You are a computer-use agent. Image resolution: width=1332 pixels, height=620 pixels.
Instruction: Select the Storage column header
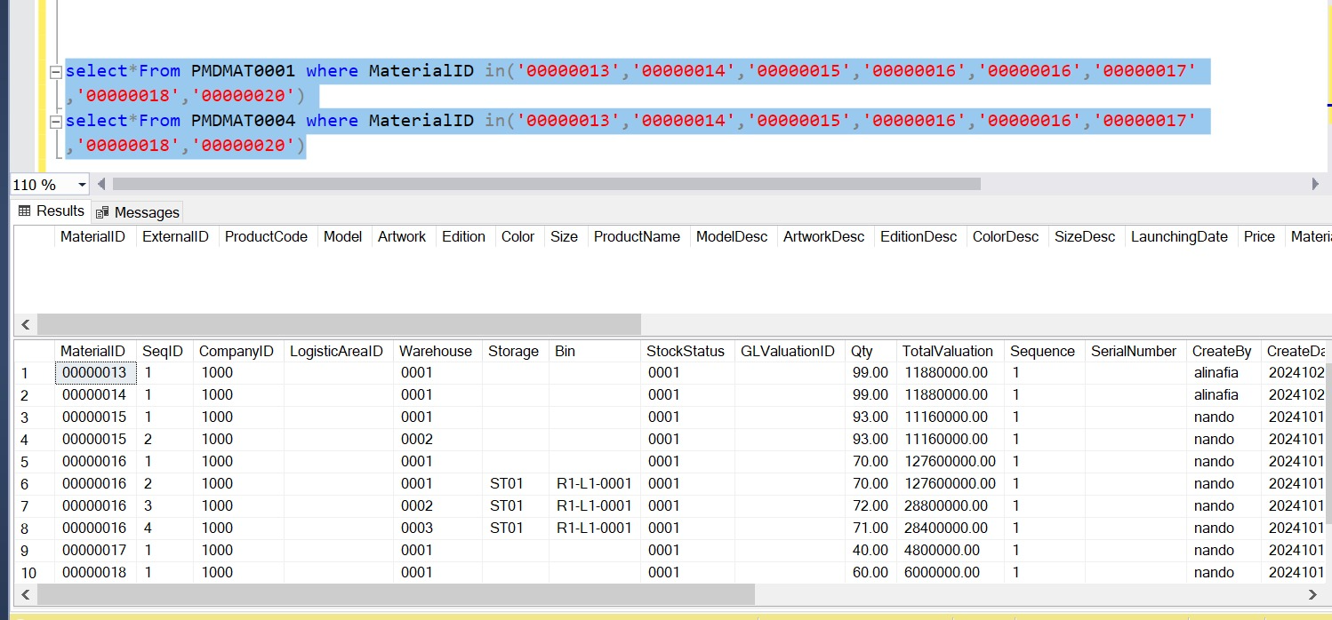point(513,352)
